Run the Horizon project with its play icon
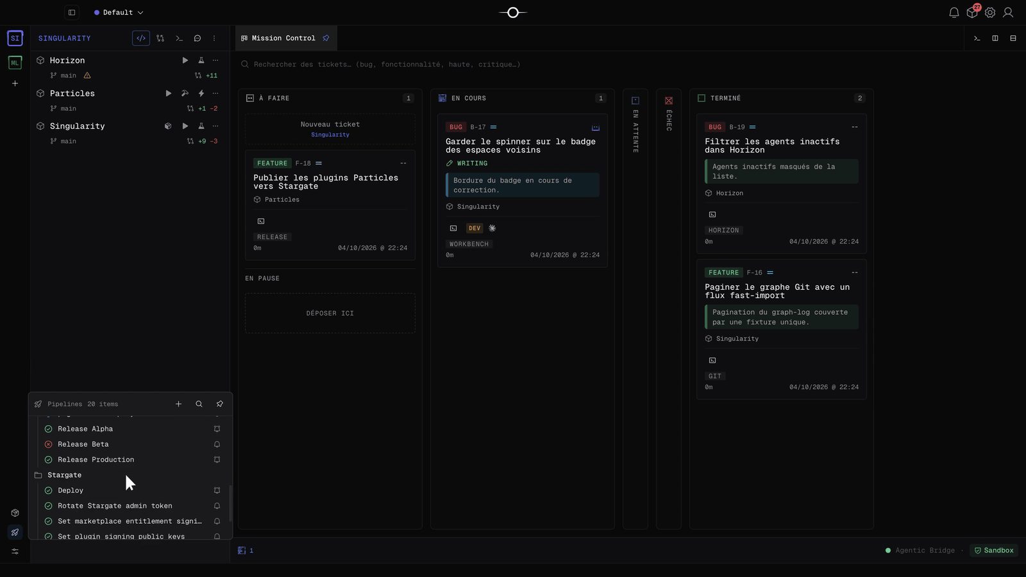Viewport: 1026px width, 577px height. point(185,60)
